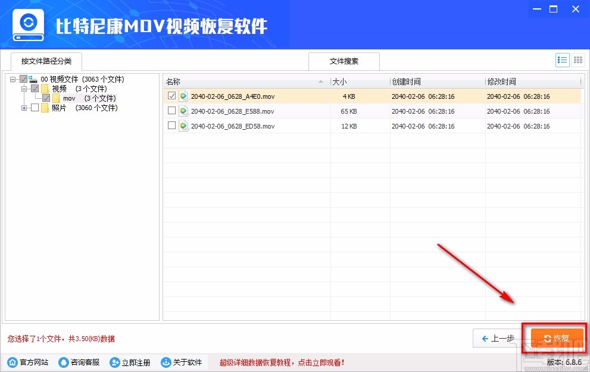Select the 按文件路径分类 tab

click(46, 61)
